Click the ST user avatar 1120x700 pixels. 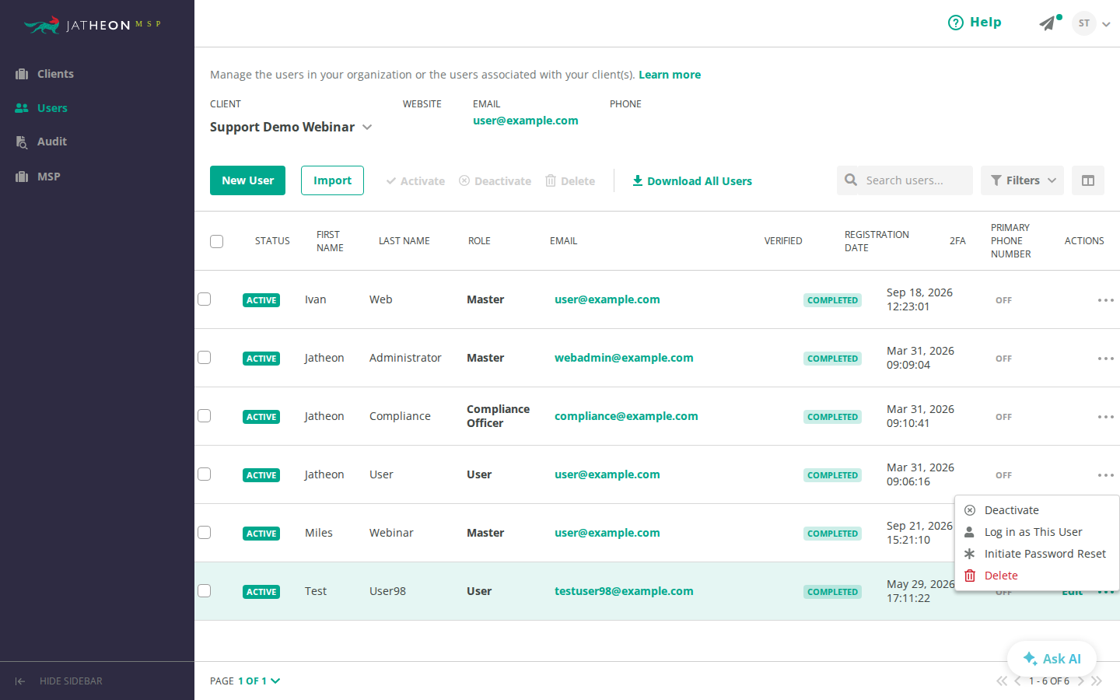click(1083, 23)
